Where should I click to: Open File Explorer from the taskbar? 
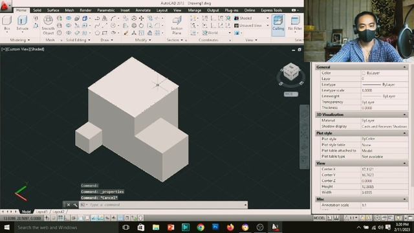pyautogui.click(x=156, y=227)
